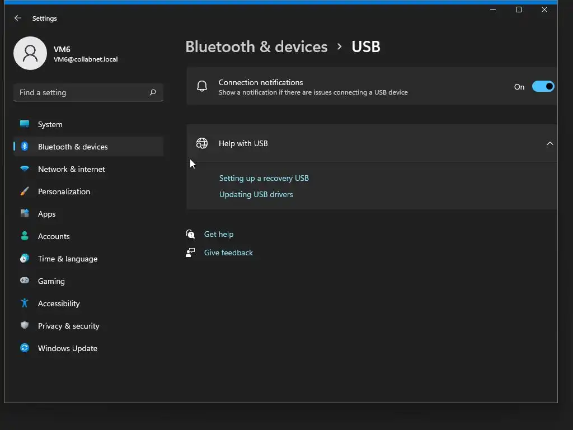The image size is (573, 430).
Task: Click the Network & internet Wi-Fi icon
Action: [x=25, y=169]
